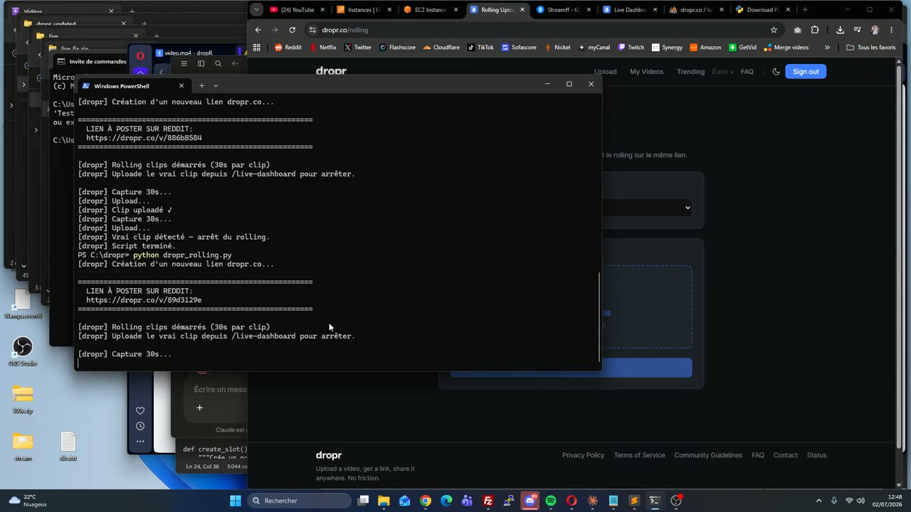
Task: Select the Windows PowerShell tab
Action: 132,86
